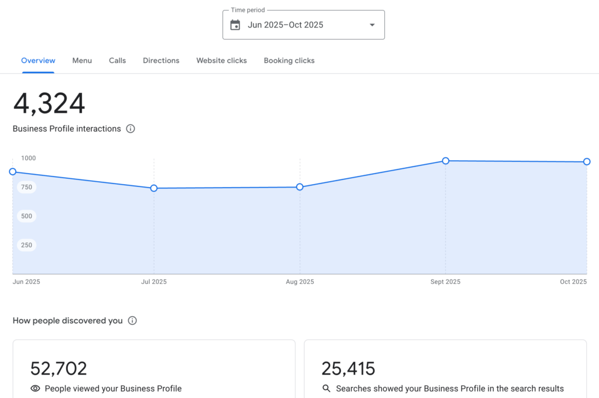The height and width of the screenshot is (398, 599).
Task: Click the info icon beside How people discovered you
Action: (132, 320)
